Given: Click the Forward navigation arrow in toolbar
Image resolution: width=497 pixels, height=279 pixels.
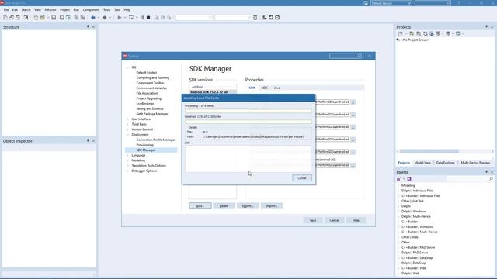Looking at the screenshot, I should [x=104, y=18].
